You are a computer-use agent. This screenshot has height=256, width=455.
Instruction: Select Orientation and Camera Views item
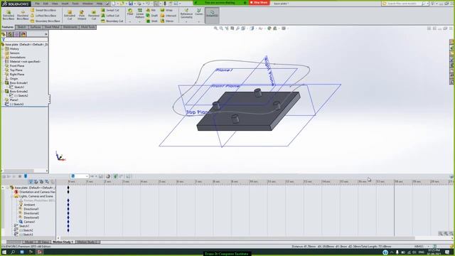point(35,192)
